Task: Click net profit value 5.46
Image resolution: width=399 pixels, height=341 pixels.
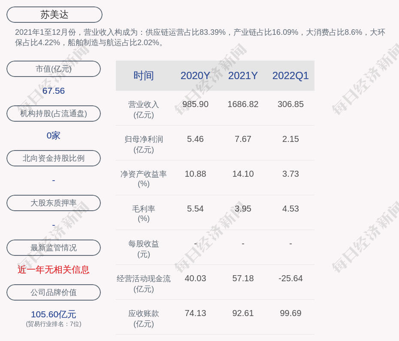Action: click(x=195, y=139)
